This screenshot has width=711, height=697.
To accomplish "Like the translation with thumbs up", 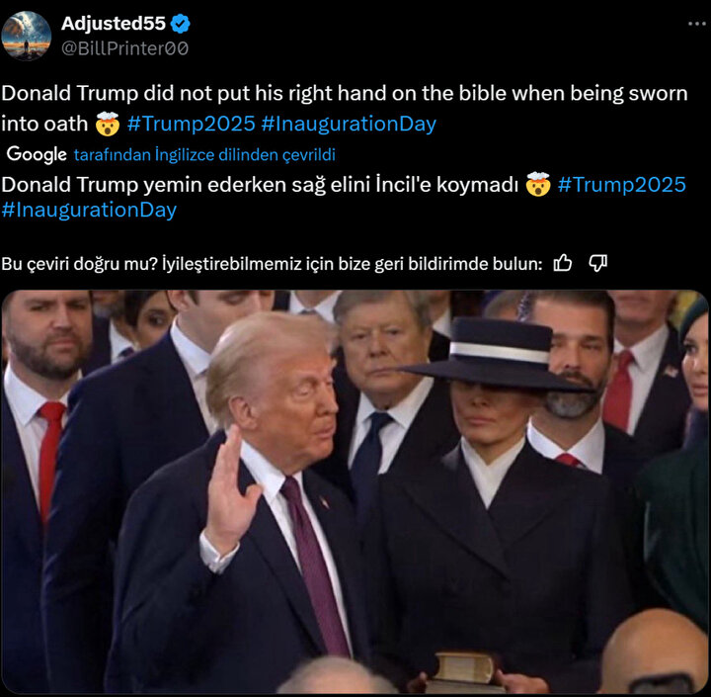I will click(563, 263).
